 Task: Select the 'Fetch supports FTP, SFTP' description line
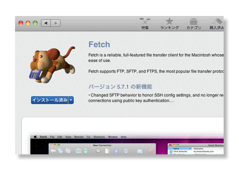(x=156, y=71)
